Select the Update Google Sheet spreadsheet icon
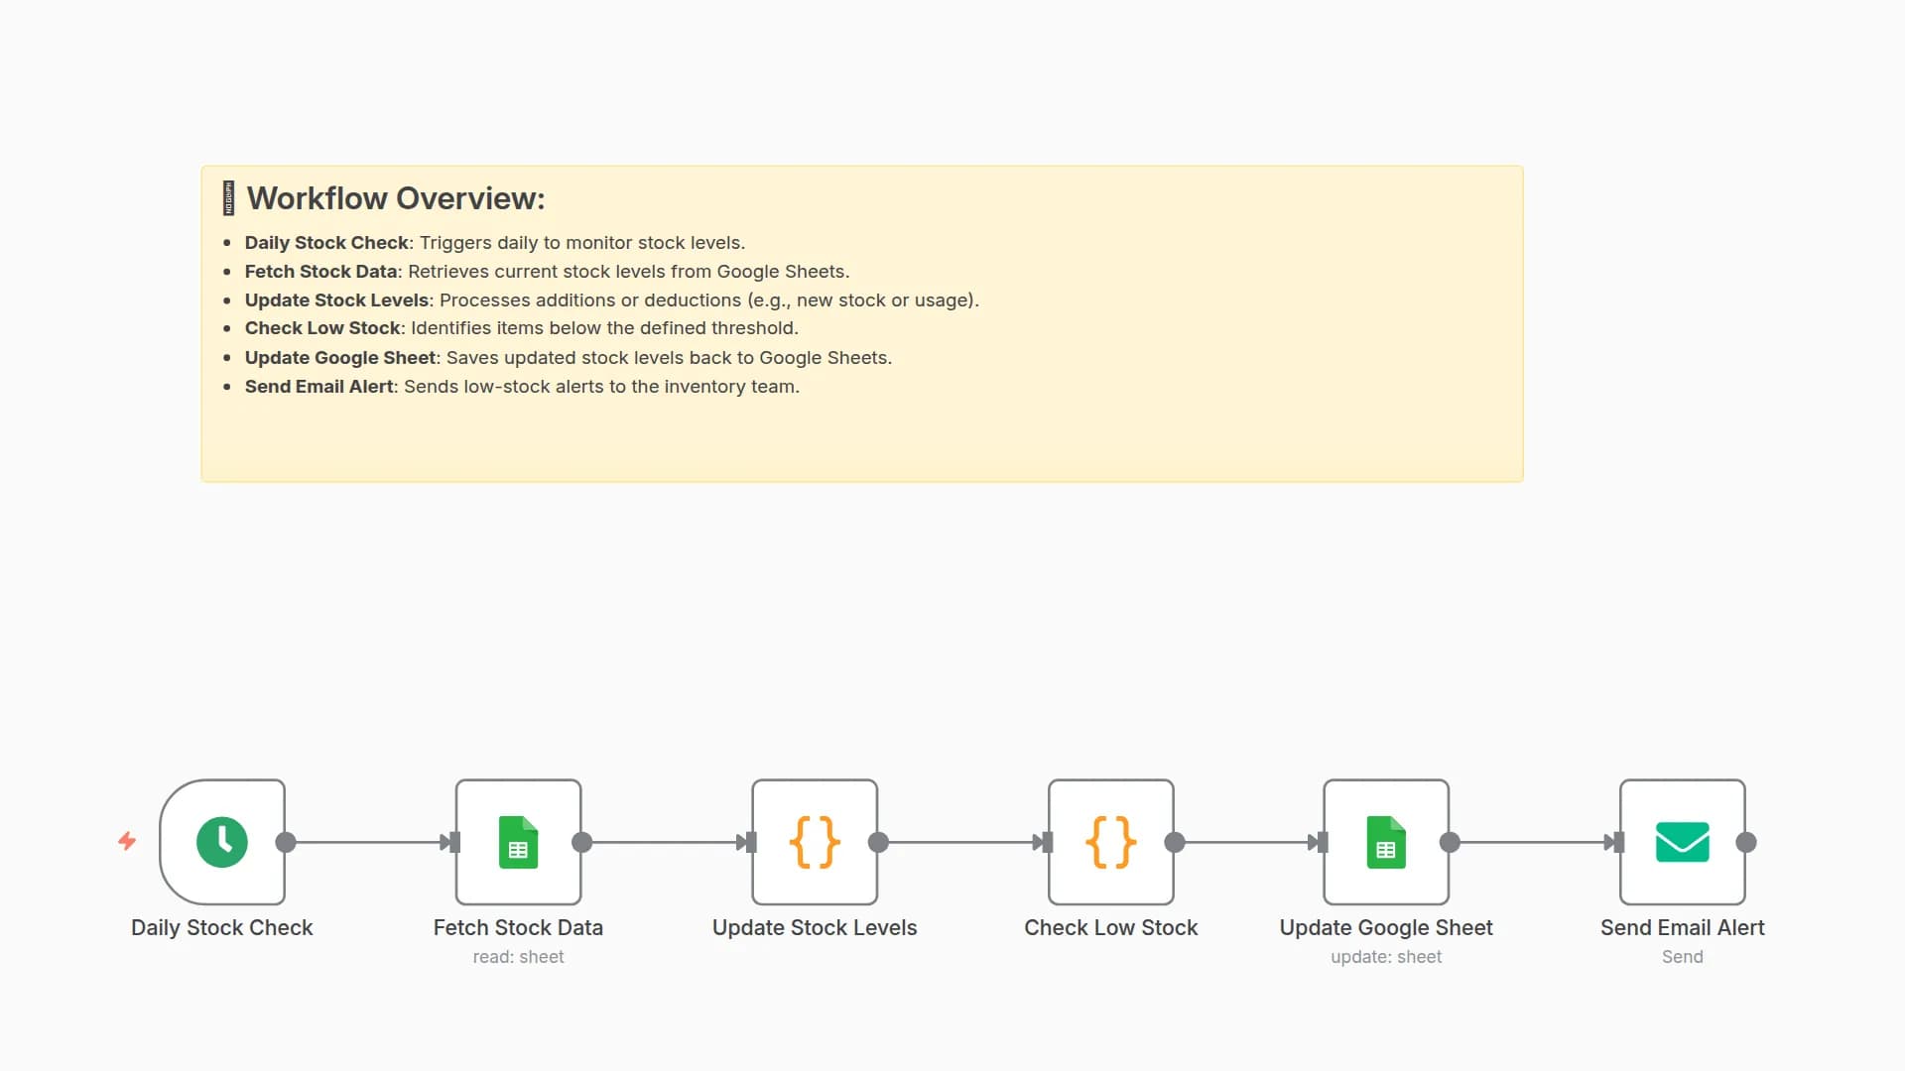This screenshot has width=1905, height=1071. click(x=1385, y=842)
